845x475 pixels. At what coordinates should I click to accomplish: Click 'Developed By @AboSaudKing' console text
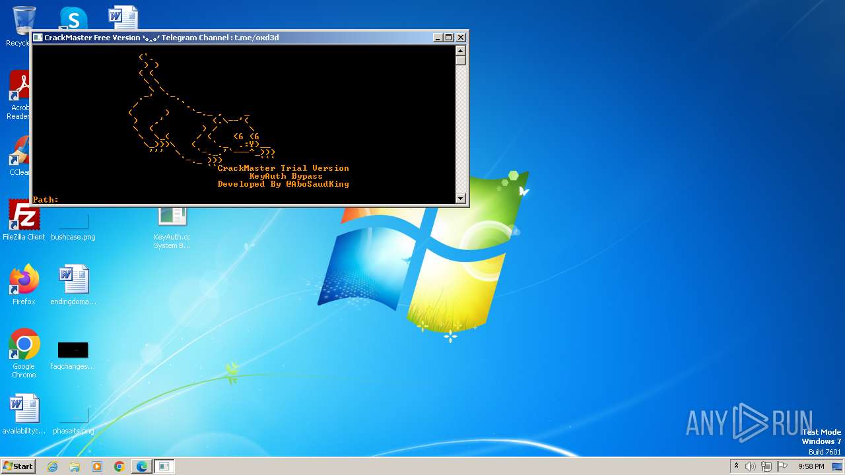pyautogui.click(x=283, y=184)
